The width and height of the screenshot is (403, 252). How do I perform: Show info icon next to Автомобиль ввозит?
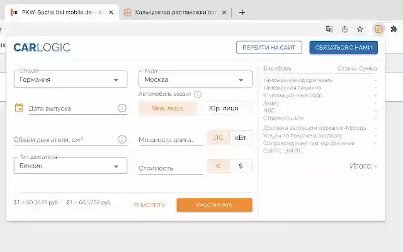pos(197,94)
